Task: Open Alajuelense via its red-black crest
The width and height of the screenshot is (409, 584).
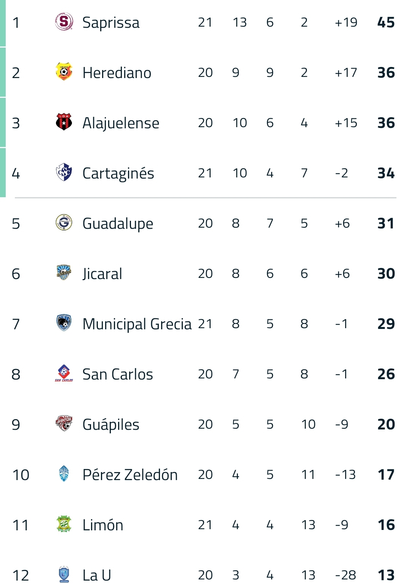Action: click(x=64, y=122)
